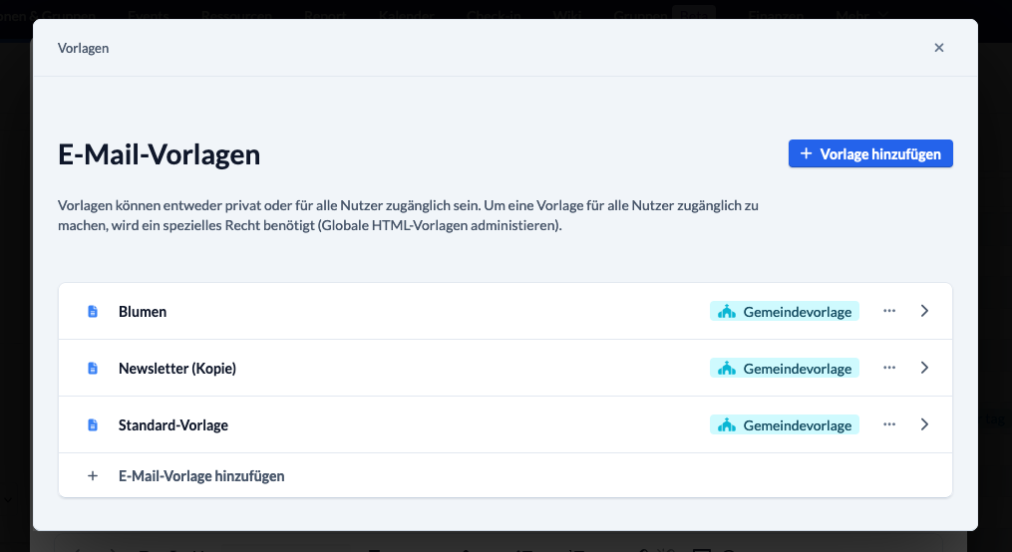Click Gemeindevorlage badge on Standard-Vorlage row
The height and width of the screenshot is (552, 1012).
784,425
